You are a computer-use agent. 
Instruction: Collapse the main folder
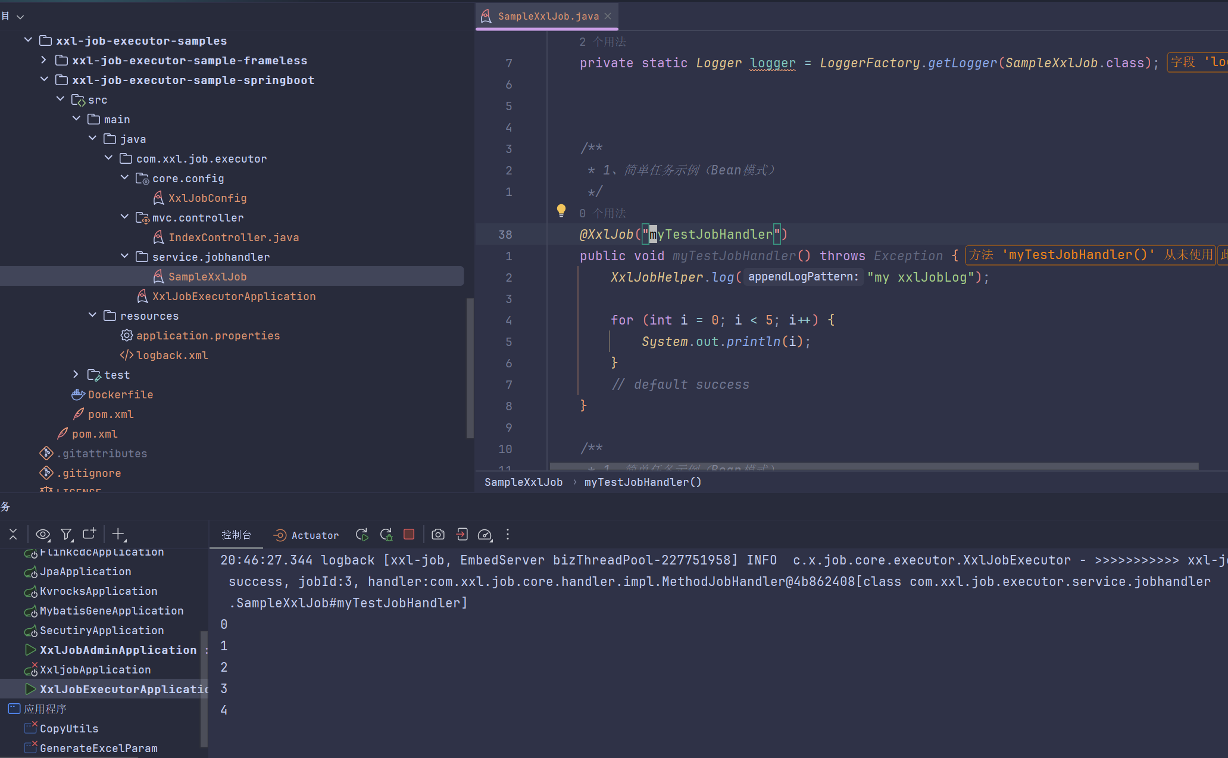click(x=76, y=118)
